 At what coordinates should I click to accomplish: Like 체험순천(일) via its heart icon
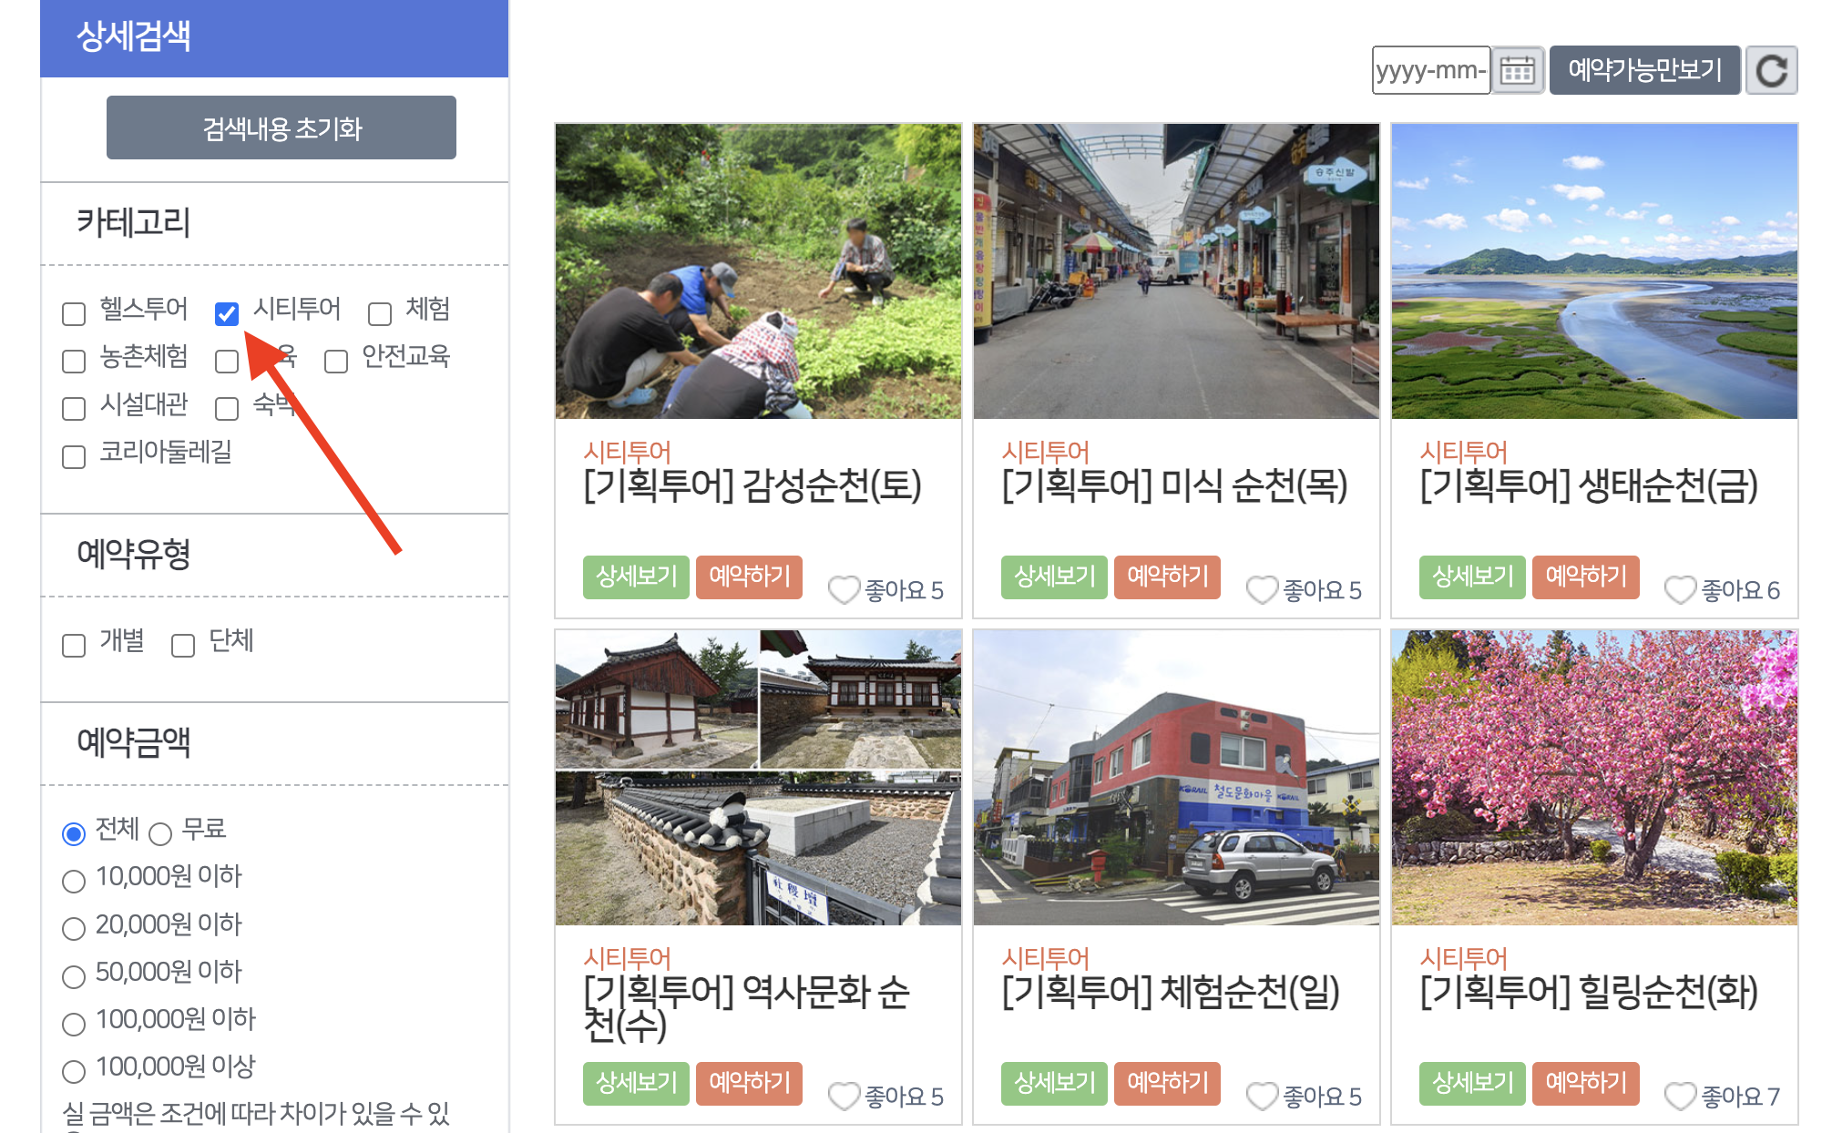pos(1262,1097)
